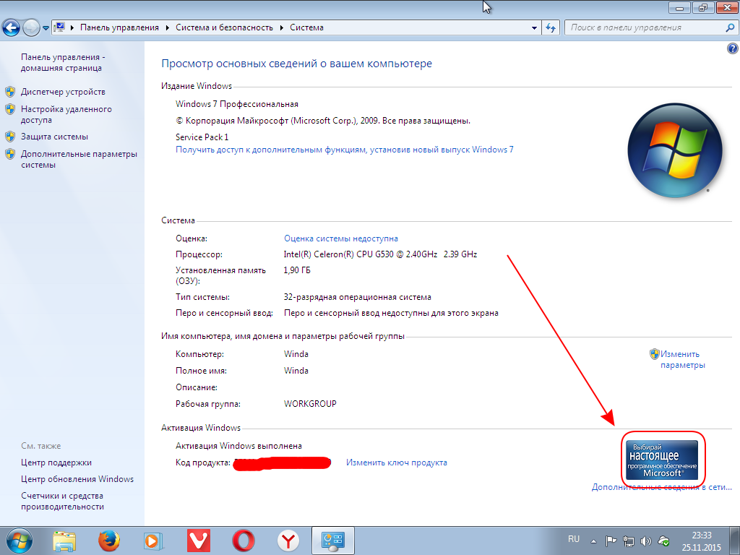740x555 pixels.
Task: Launch Vivaldi browser from taskbar
Action: 199,541
